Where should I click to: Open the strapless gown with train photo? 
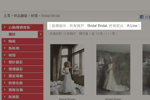click(113, 69)
